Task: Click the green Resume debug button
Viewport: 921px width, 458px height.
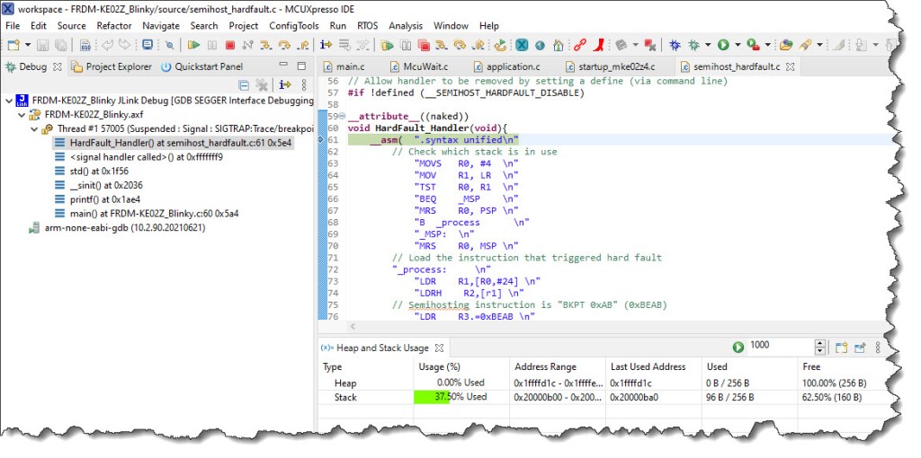Action: (194, 44)
